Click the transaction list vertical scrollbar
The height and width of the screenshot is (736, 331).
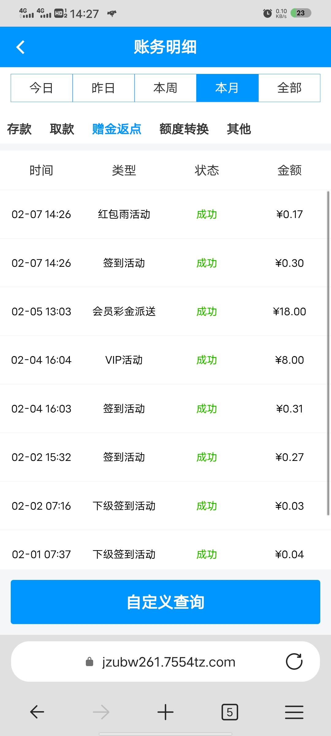click(328, 353)
